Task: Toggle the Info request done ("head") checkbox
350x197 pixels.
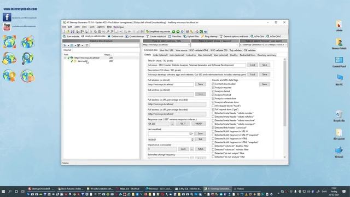Action: point(213,106)
